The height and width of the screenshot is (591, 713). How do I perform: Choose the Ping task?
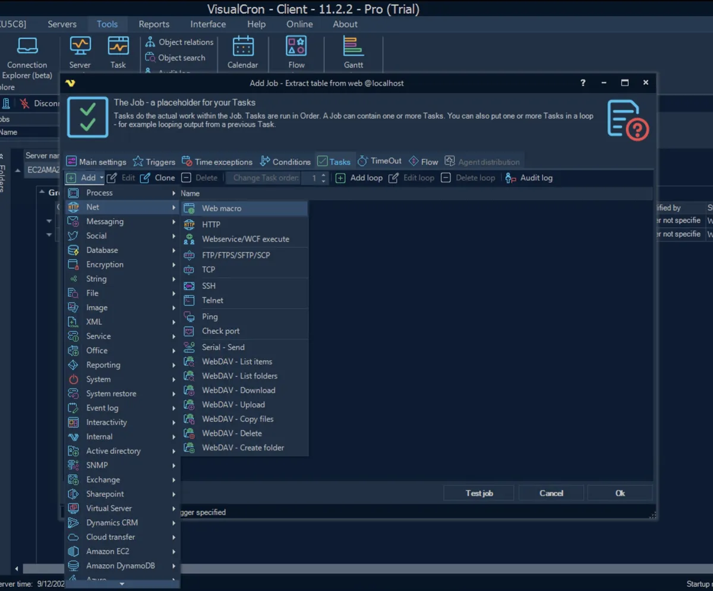click(245, 317)
